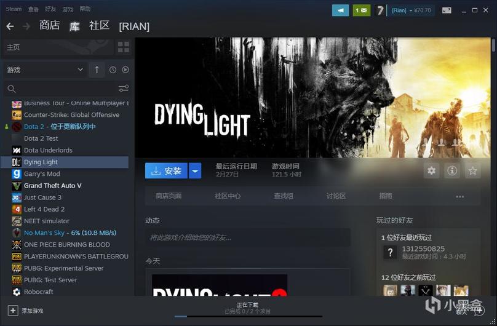Toggle ready-to-play games filter
This screenshot has height=326, width=497.
coord(125,70)
